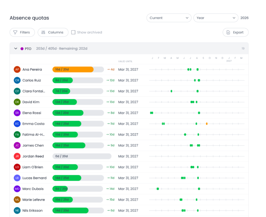266x217 pixels.
Task: Click Nils Eriksson's NE avatar
Action: pyautogui.click(x=17, y=211)
